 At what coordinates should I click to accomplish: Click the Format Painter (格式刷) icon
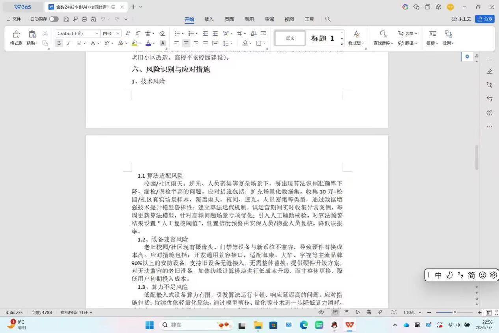click(x=16, y=35)
